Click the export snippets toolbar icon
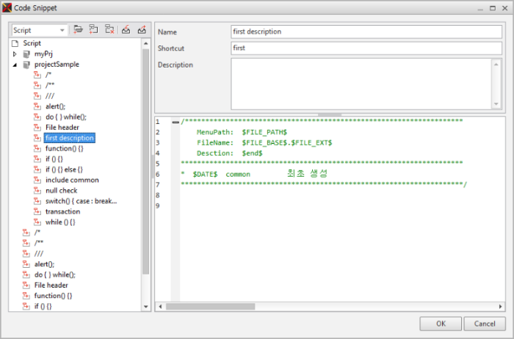514x339 pixels. point(141,30)
